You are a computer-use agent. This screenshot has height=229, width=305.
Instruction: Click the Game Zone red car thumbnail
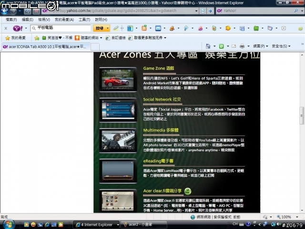click(118, 80)
